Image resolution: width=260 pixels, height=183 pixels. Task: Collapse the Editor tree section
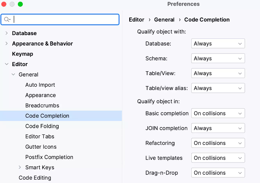(6, 64)
